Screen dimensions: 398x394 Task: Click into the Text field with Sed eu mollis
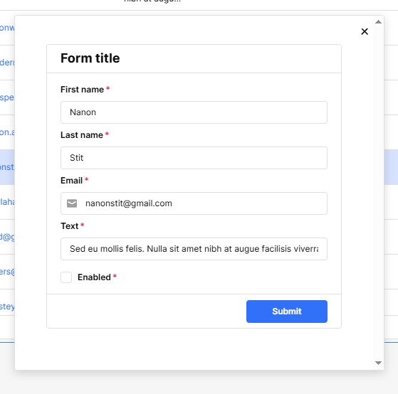pos(194,249)
